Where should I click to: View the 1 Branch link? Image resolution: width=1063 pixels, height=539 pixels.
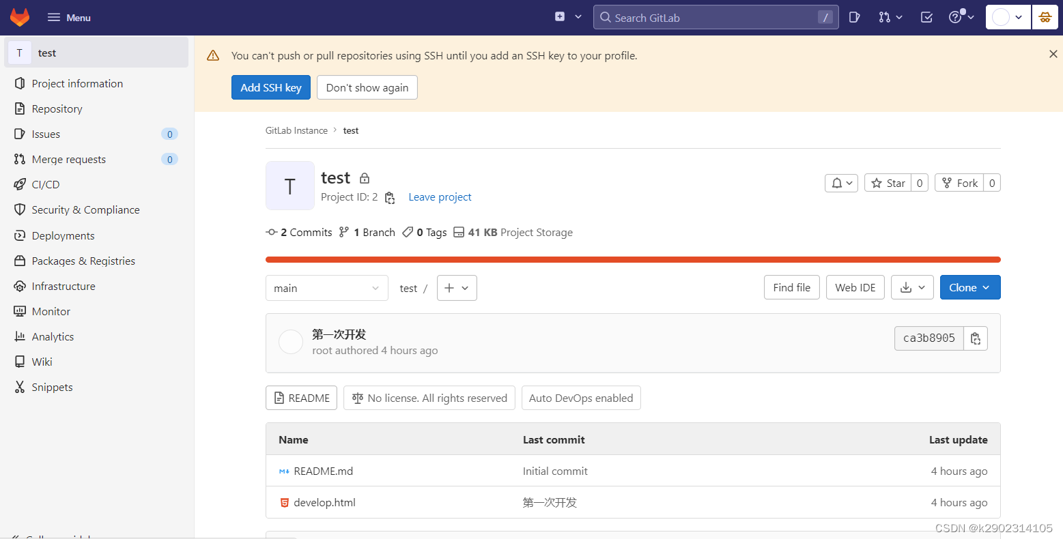click(367, 232)
